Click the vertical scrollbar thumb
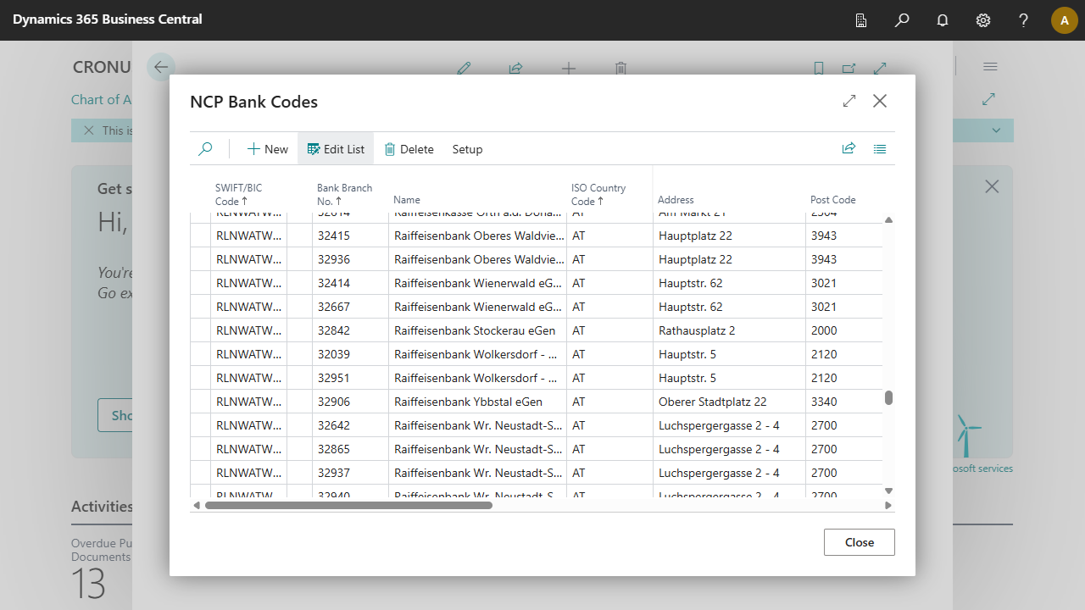The width and height of the screenshot is (1085, 610). tap(889, 397)
